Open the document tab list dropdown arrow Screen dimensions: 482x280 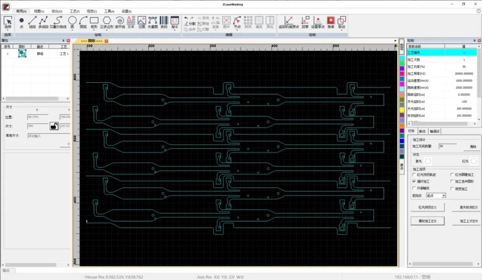(x=395, y=41)
